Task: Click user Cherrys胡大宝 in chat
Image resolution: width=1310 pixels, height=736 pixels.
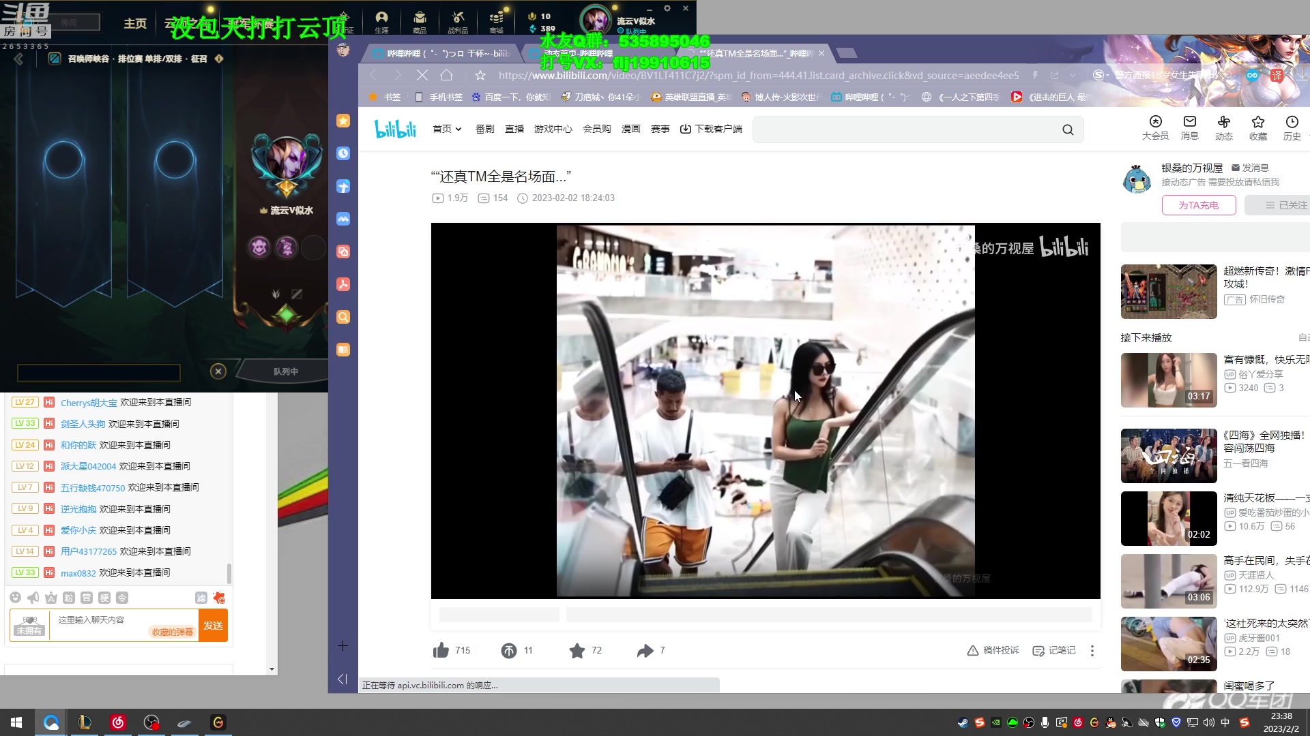Action: click(89, 403)
